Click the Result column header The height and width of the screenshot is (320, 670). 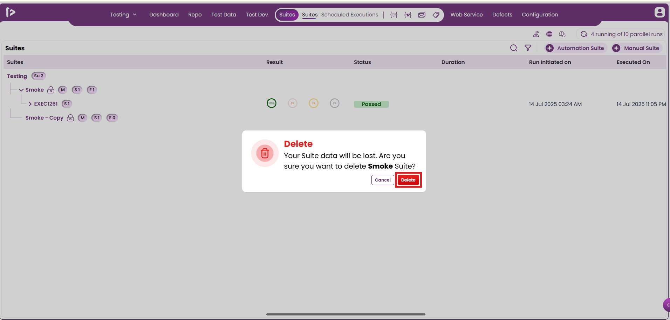(274, 62)
